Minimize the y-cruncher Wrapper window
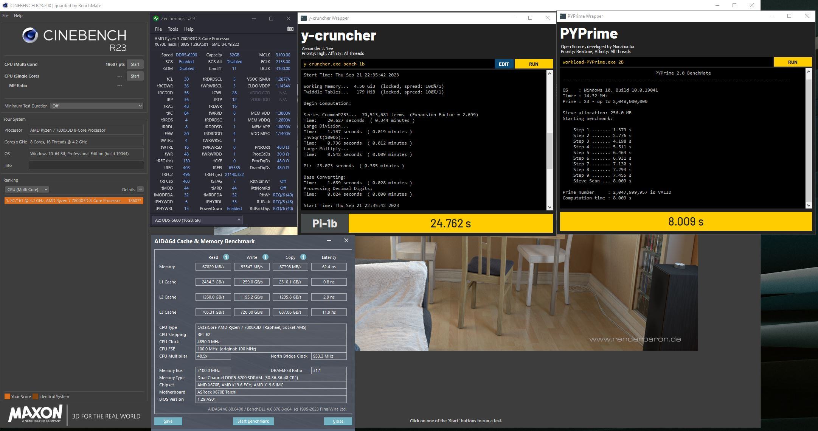This screenshot has width=818, height=431. point(513,18)
